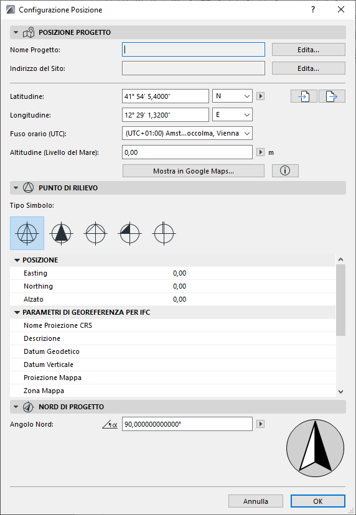Click the Angolo Nord angle field

187,424
